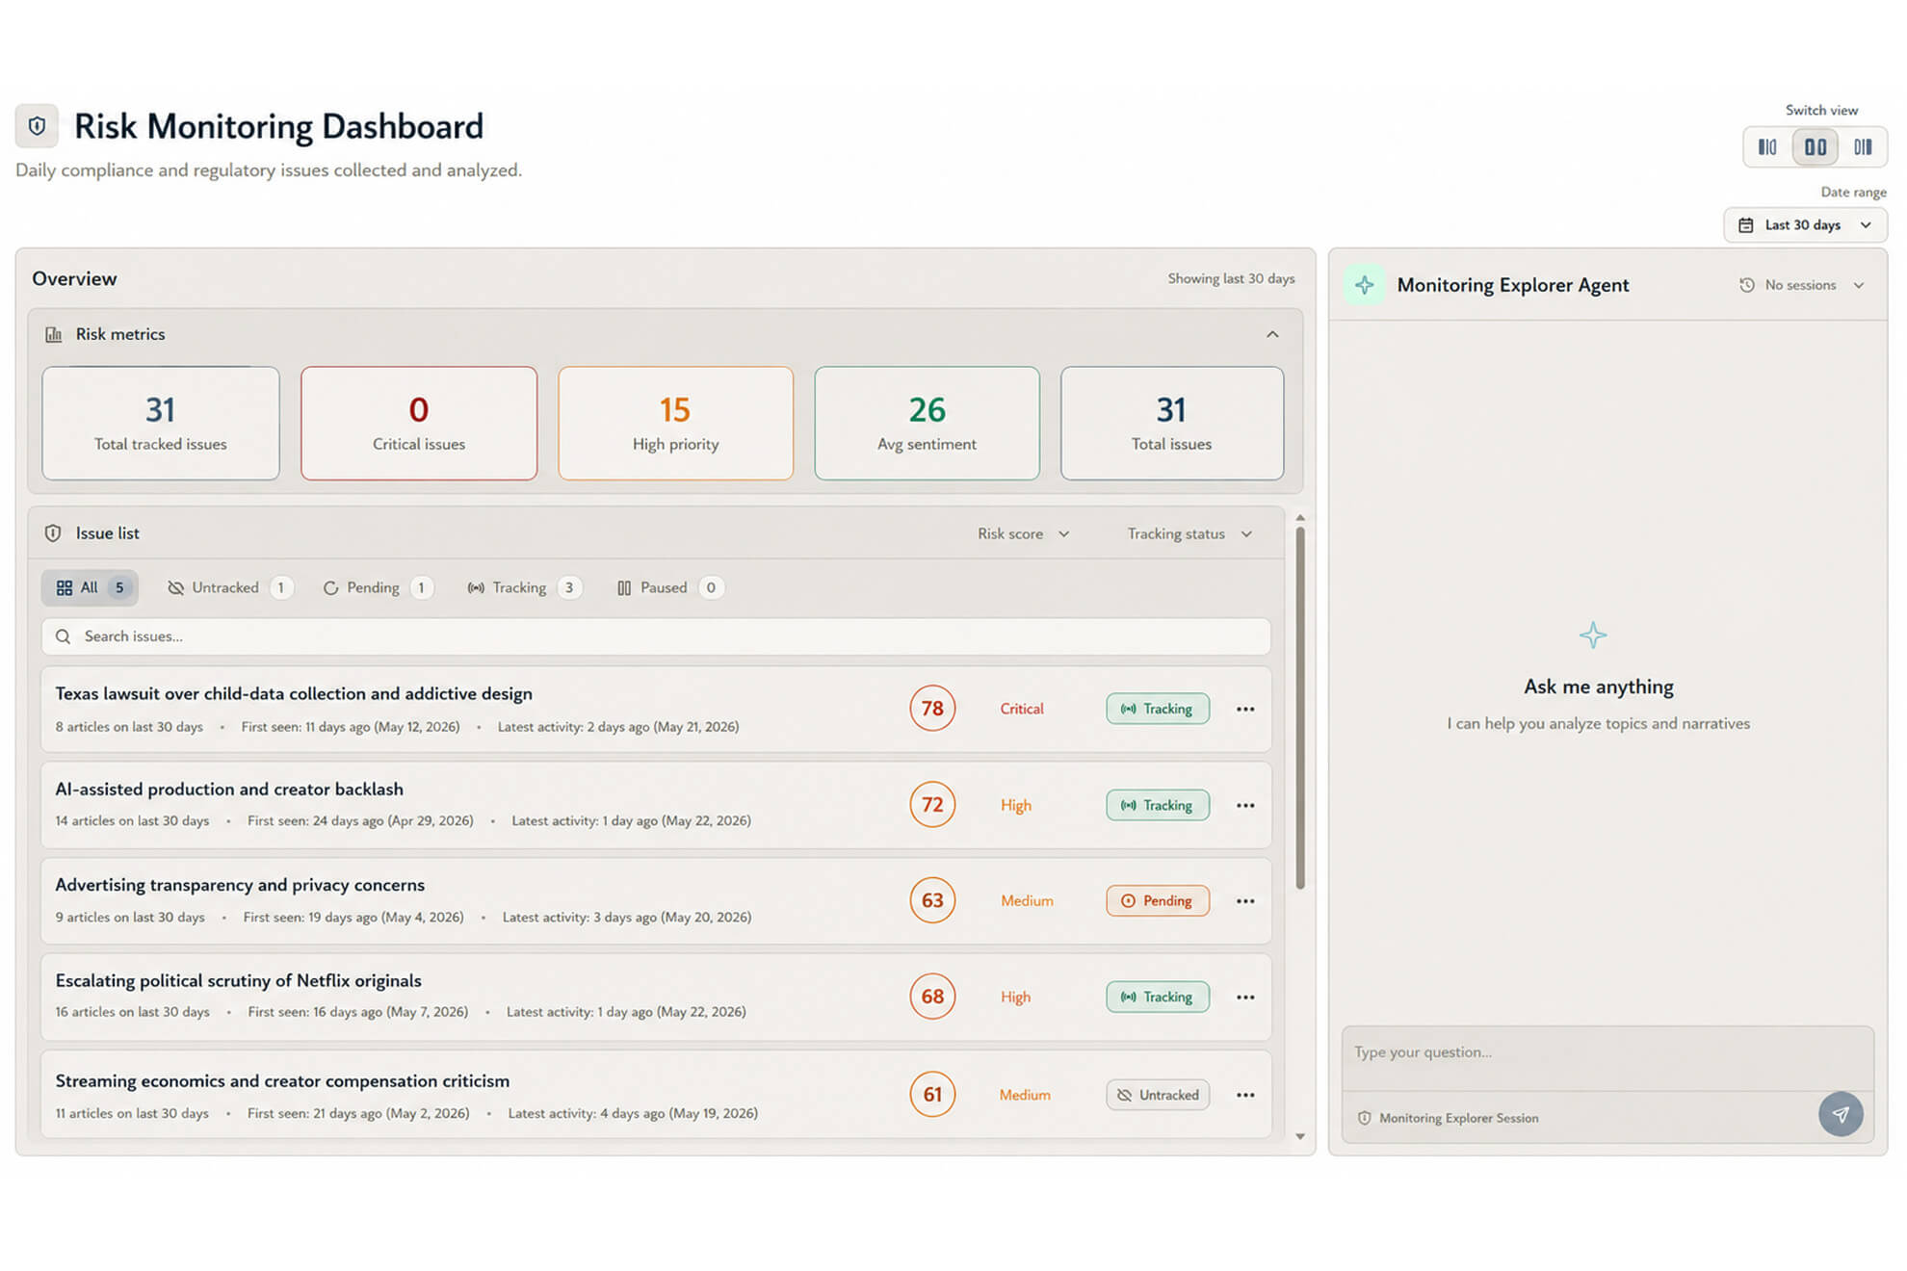The image size is (1907, 1271).
Task: Send the question with paper-plane button
Action: [x=1841, y=1115]
